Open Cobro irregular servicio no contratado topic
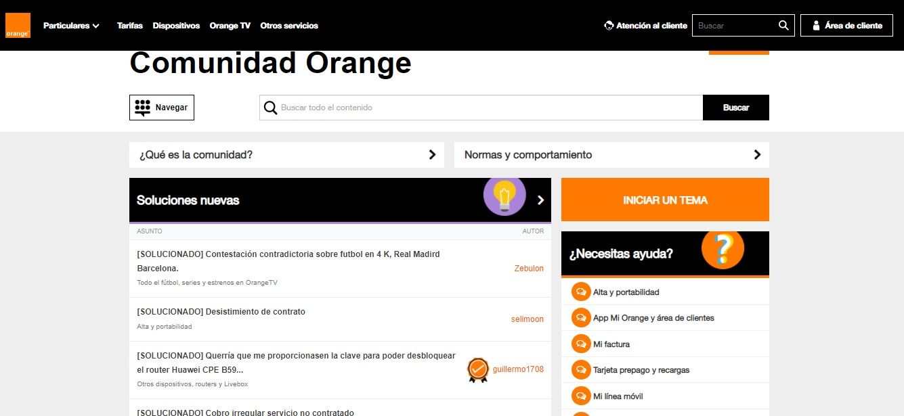Screen dimensions: 904x416 tap(245, 412)
